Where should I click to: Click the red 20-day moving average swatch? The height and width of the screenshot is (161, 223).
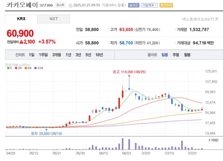(x=16, y=68)
